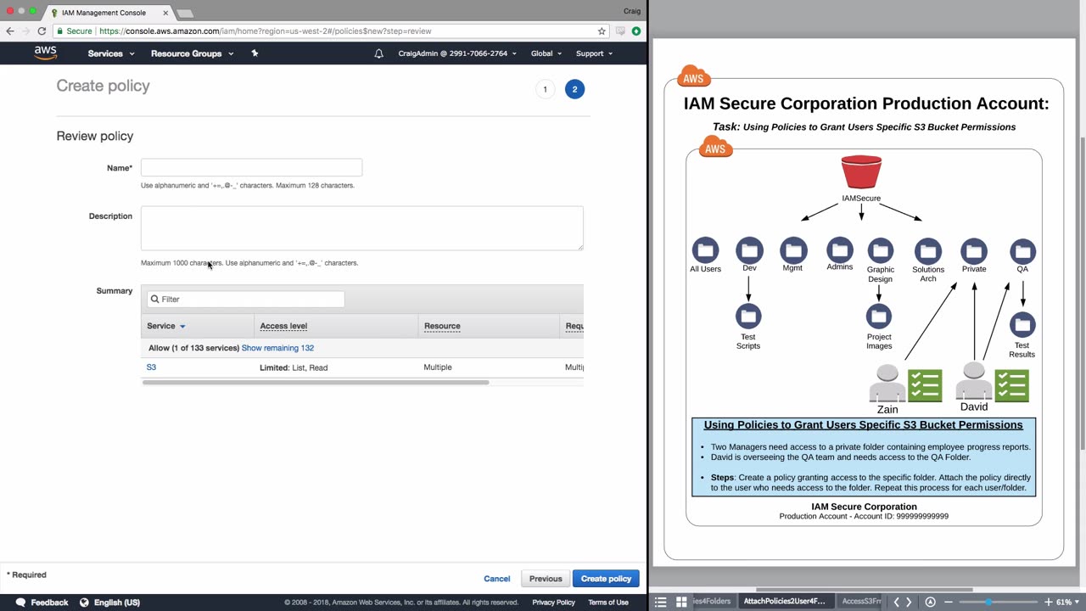This screenshot has width=1086, height=611.
Task: Click the Access level column header
Action: pyautogui.click(x=283, y=326)
